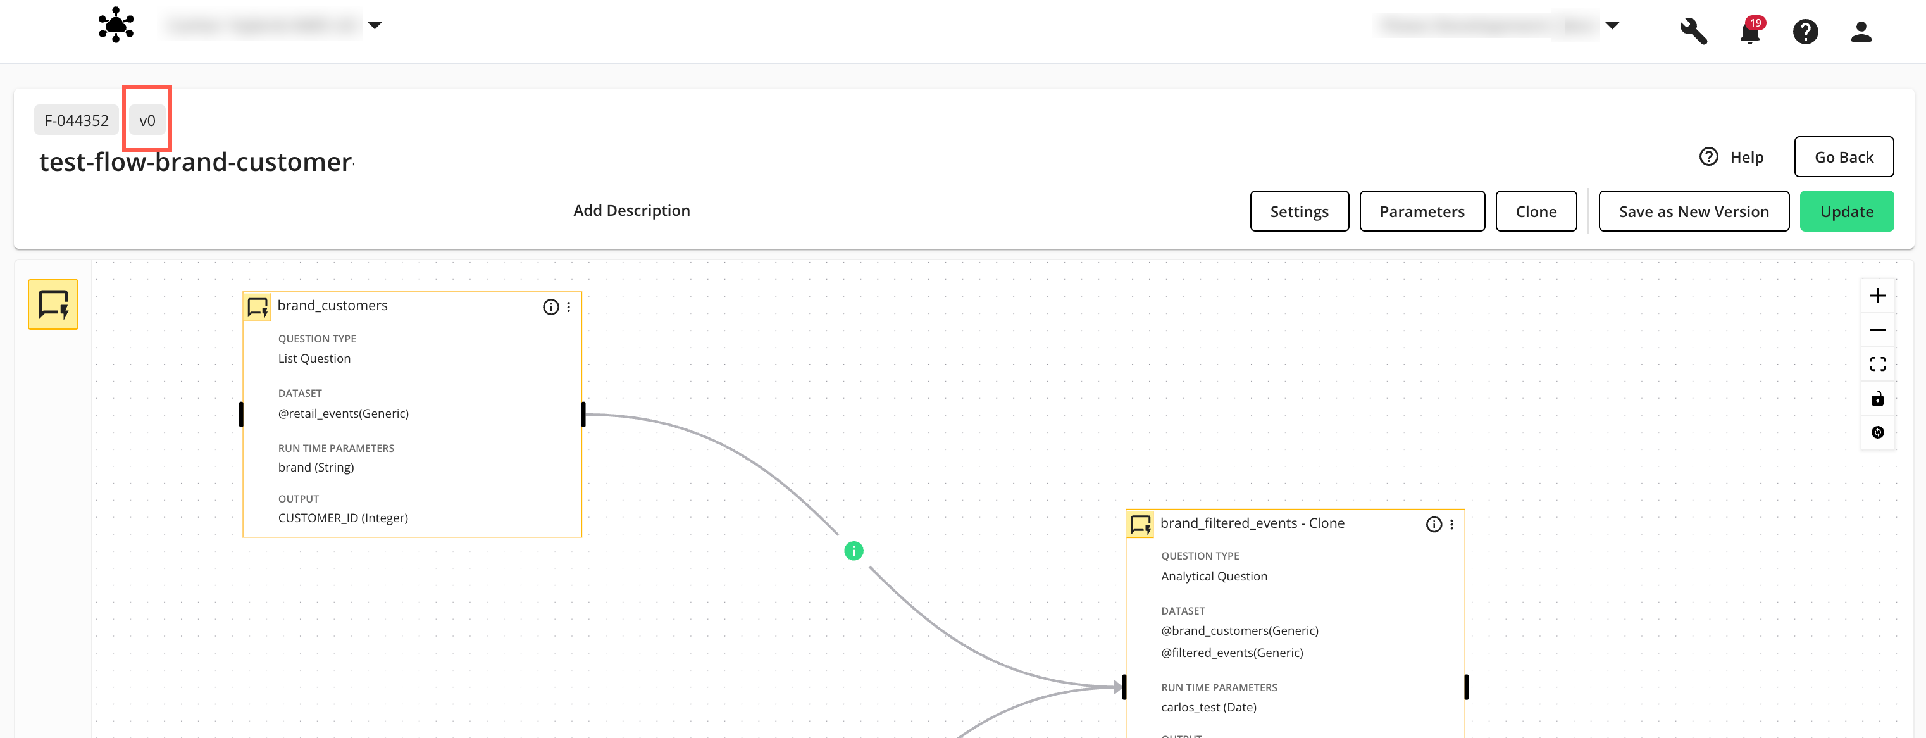Screen dimensions: 1926x738
Task: Click the green info marker on the connection
Action: click(853, 551)
